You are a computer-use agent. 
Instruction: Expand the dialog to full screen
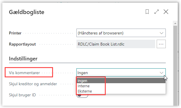[x=156, y=12]
